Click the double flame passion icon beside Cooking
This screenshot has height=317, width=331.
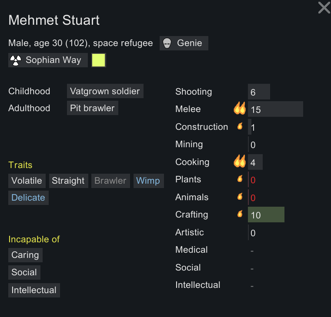tap(240, 161)
